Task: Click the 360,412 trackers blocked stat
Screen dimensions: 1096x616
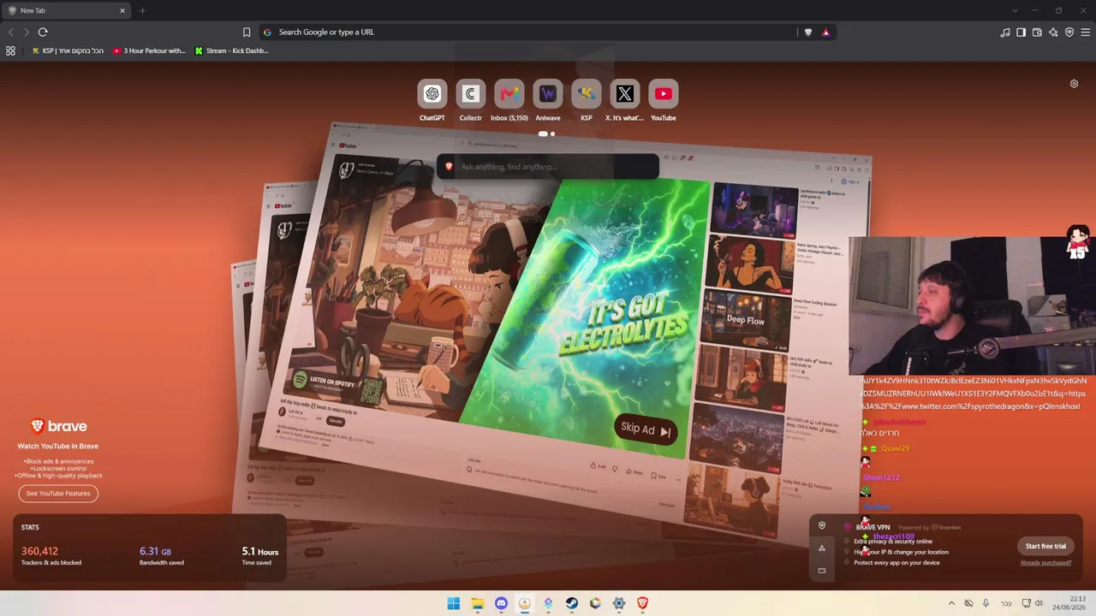Action: (51, 555)
